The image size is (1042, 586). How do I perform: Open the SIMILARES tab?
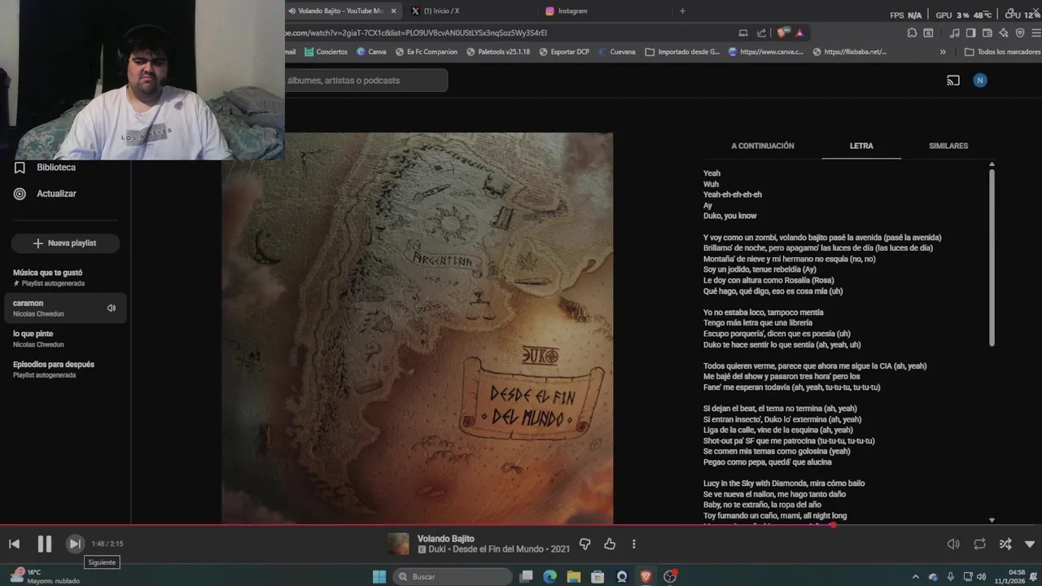tap(948, 146)
